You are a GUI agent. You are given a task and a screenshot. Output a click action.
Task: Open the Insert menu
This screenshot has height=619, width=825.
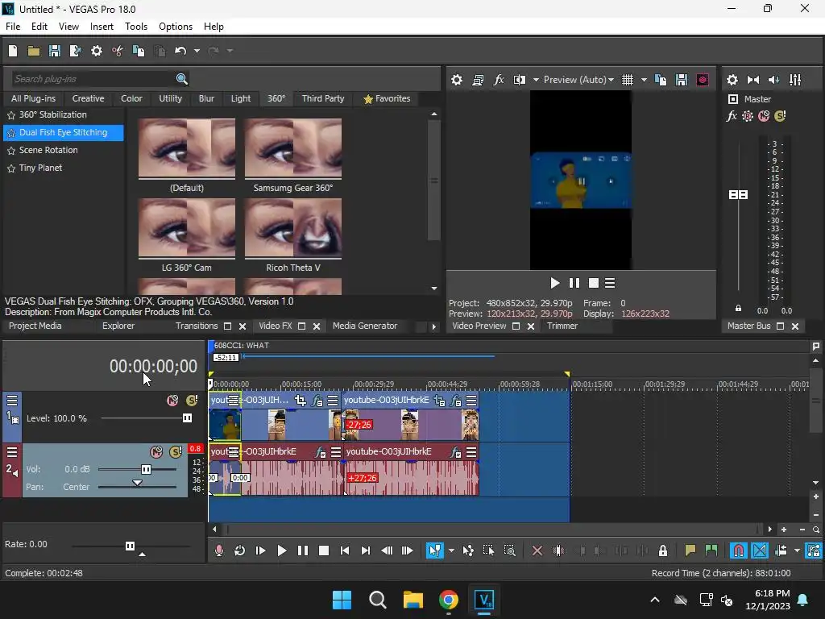(102, 27)
